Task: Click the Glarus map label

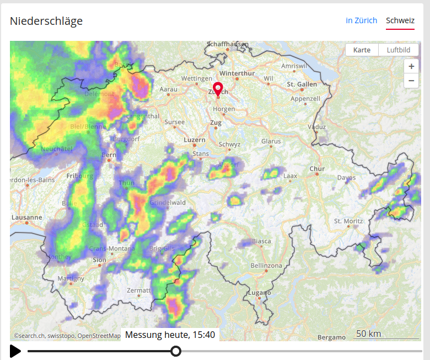Action: 271,141
